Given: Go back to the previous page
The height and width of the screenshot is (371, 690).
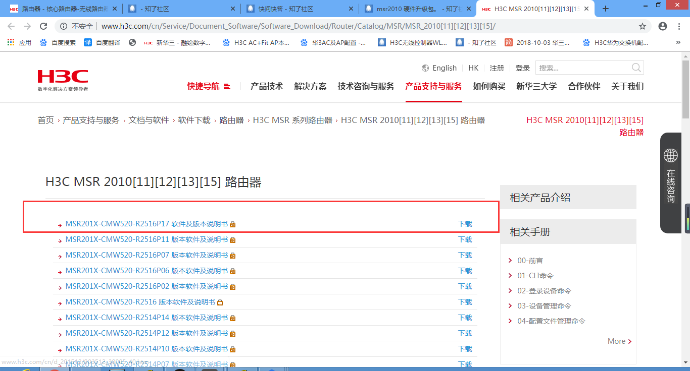Looking at the screenshot, I should [11, 26].
